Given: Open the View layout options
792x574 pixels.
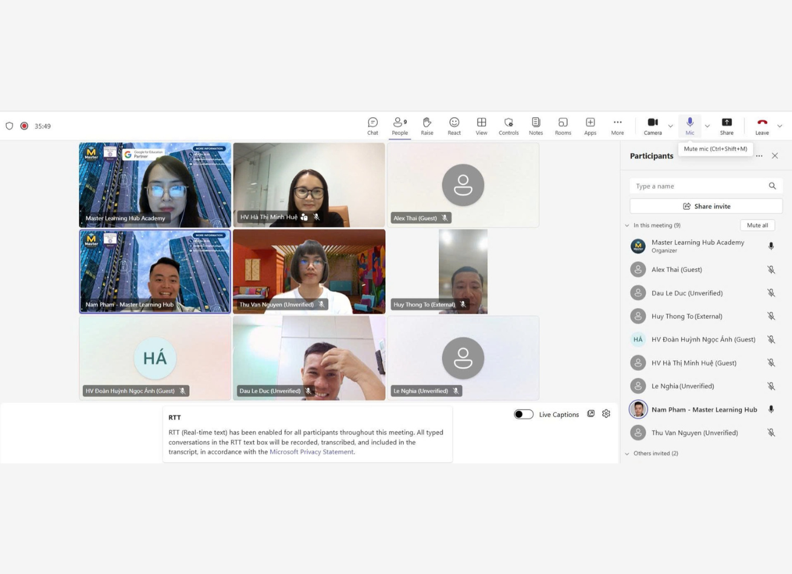Looking at the screenshot, I should [481, 126].
